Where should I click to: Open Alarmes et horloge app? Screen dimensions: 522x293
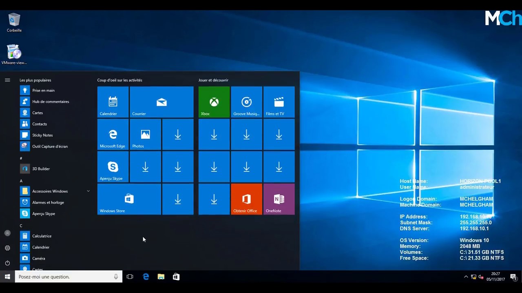click(55, 202)
